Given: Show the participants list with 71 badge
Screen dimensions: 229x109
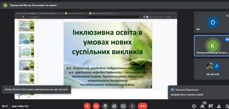Looking at the screenshot, I should (202, 106).
